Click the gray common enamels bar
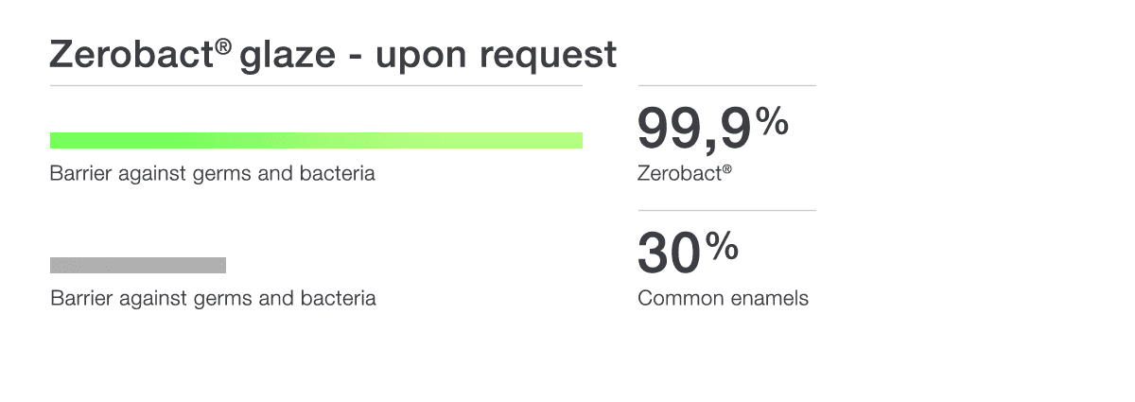 [x=138, y=265]
